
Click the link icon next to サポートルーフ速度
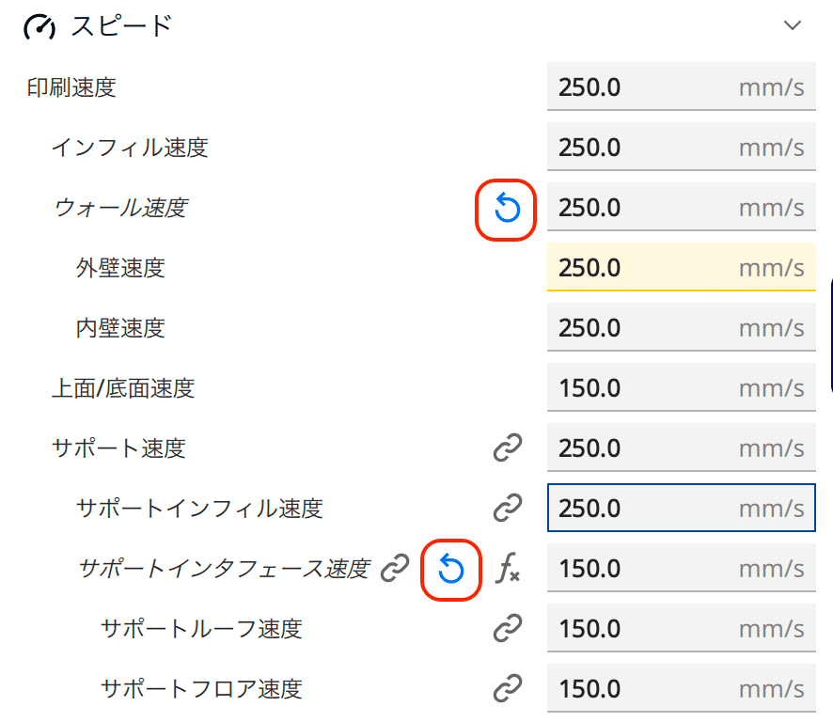click(506, 629)
